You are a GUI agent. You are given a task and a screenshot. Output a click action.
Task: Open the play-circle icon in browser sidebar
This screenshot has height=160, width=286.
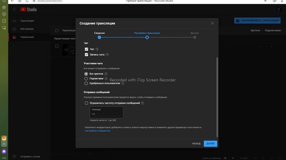click(4, 14)
